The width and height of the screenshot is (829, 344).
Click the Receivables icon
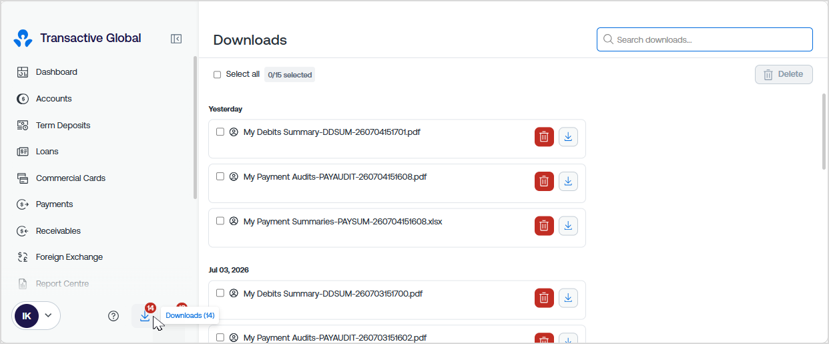tap(23, 231)
